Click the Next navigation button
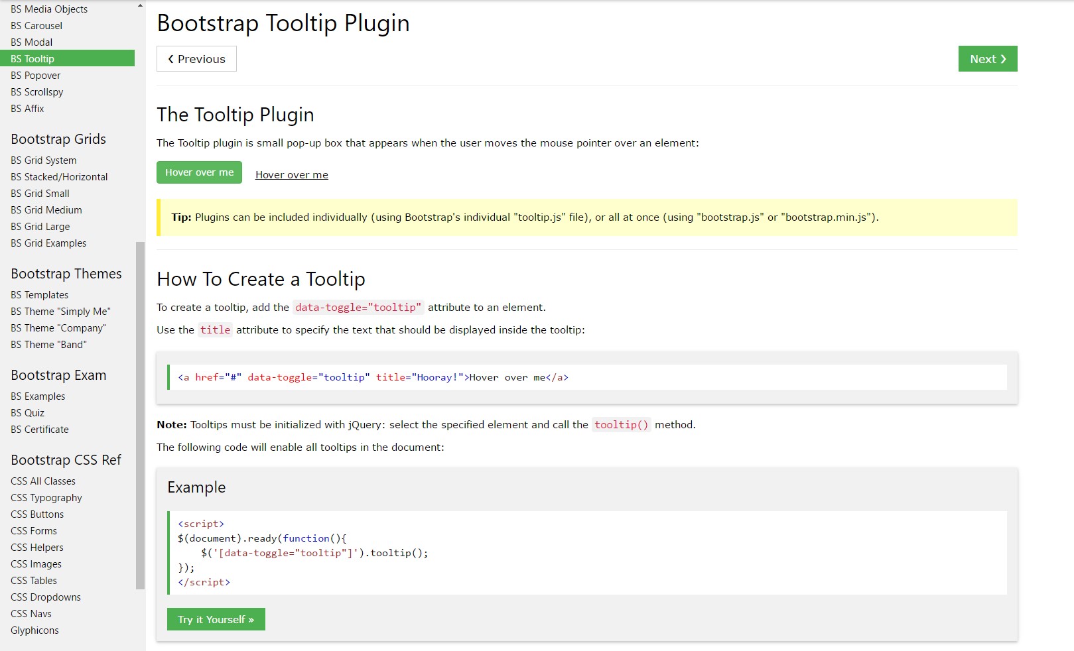 [x=986, y=58]
